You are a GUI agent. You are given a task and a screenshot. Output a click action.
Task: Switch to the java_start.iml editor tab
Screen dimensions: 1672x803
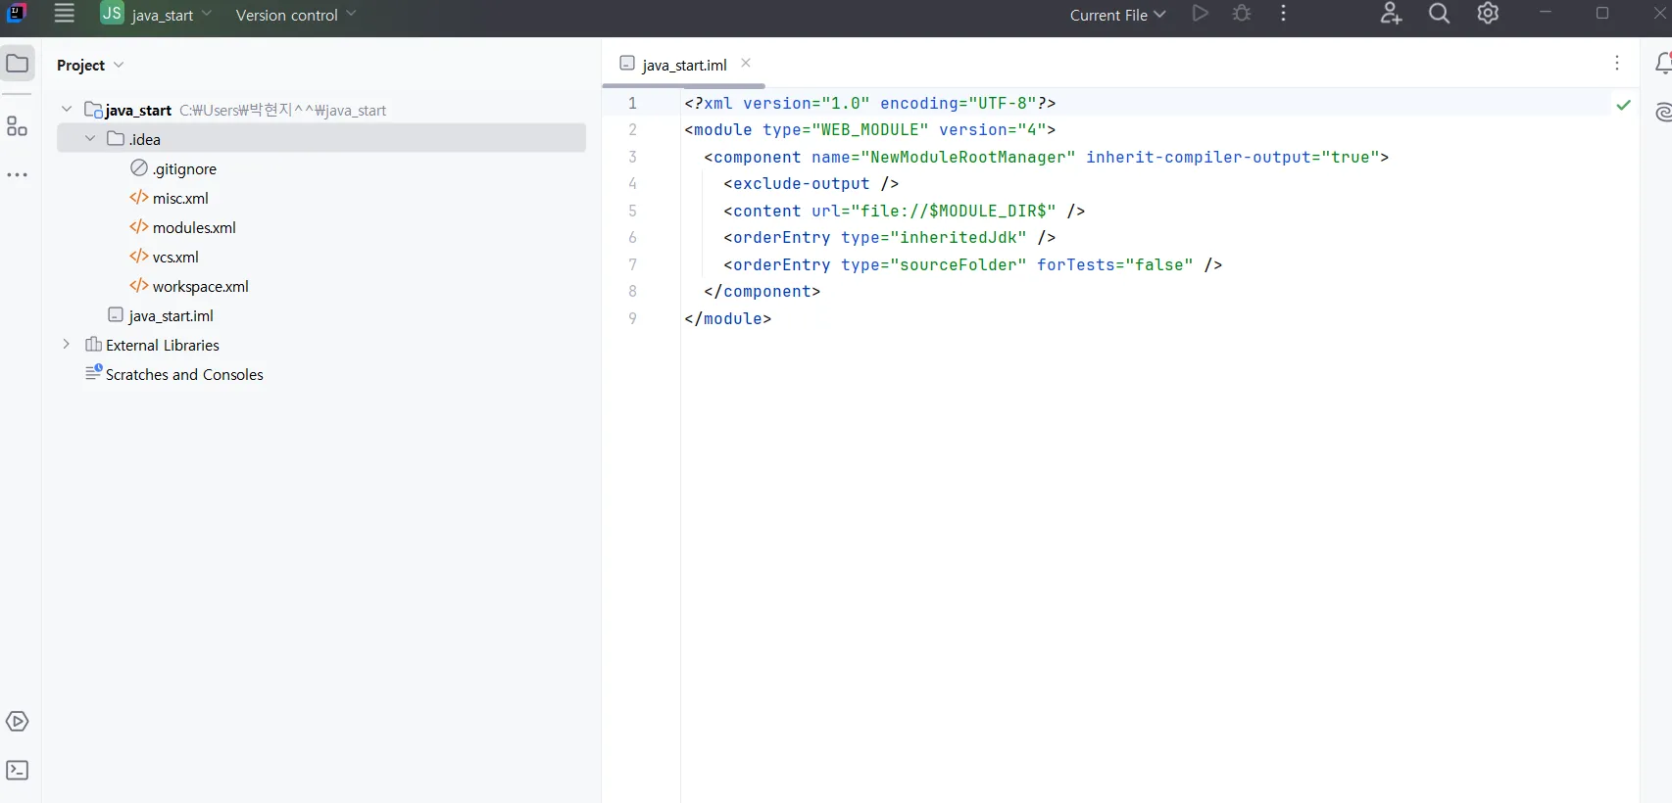pos(684,65)
